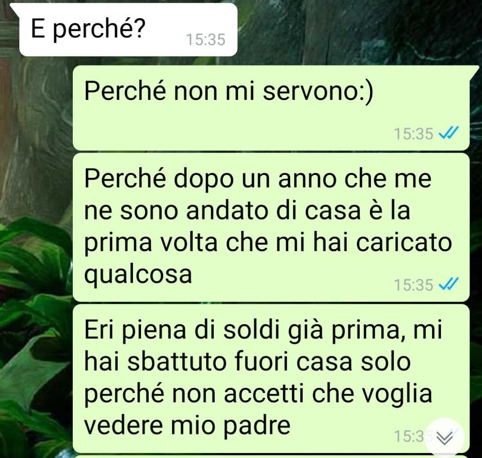Click the 15:35 time under "Perché non mi servono:)"
The width and height of the screenshot is (482, 458).
(x=413, y=134)
